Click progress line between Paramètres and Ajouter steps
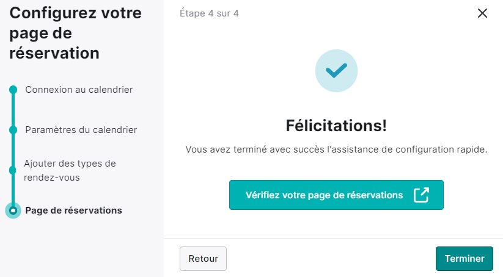The height and width of the screenshot is (277, 503). 13,150
